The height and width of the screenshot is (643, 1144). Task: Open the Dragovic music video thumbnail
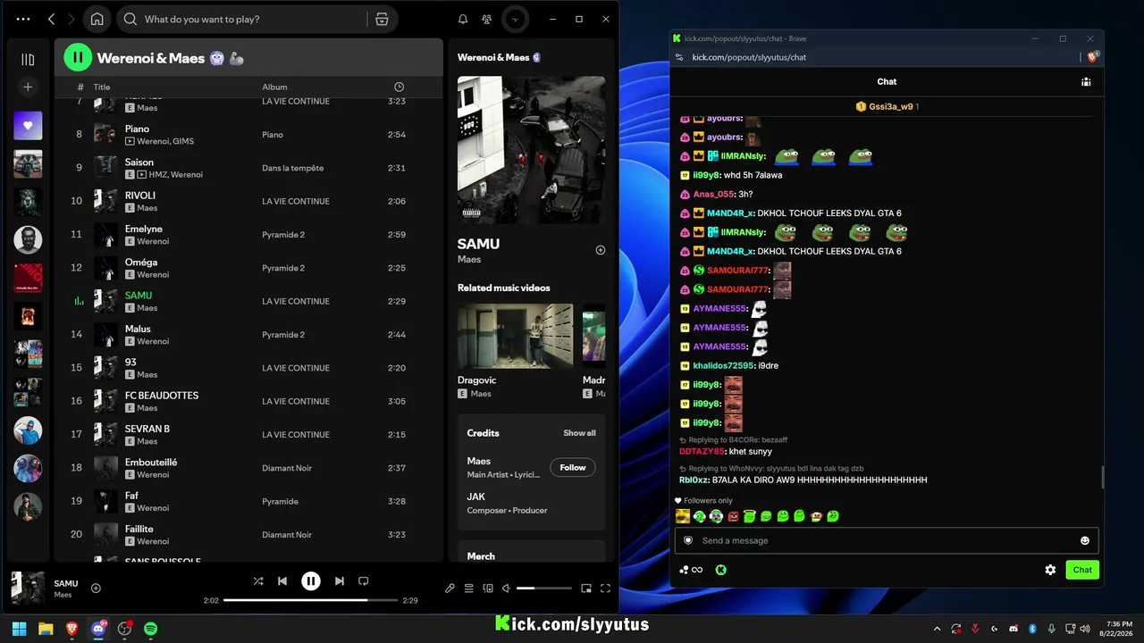pyautogui.click(x=516, y=337)
